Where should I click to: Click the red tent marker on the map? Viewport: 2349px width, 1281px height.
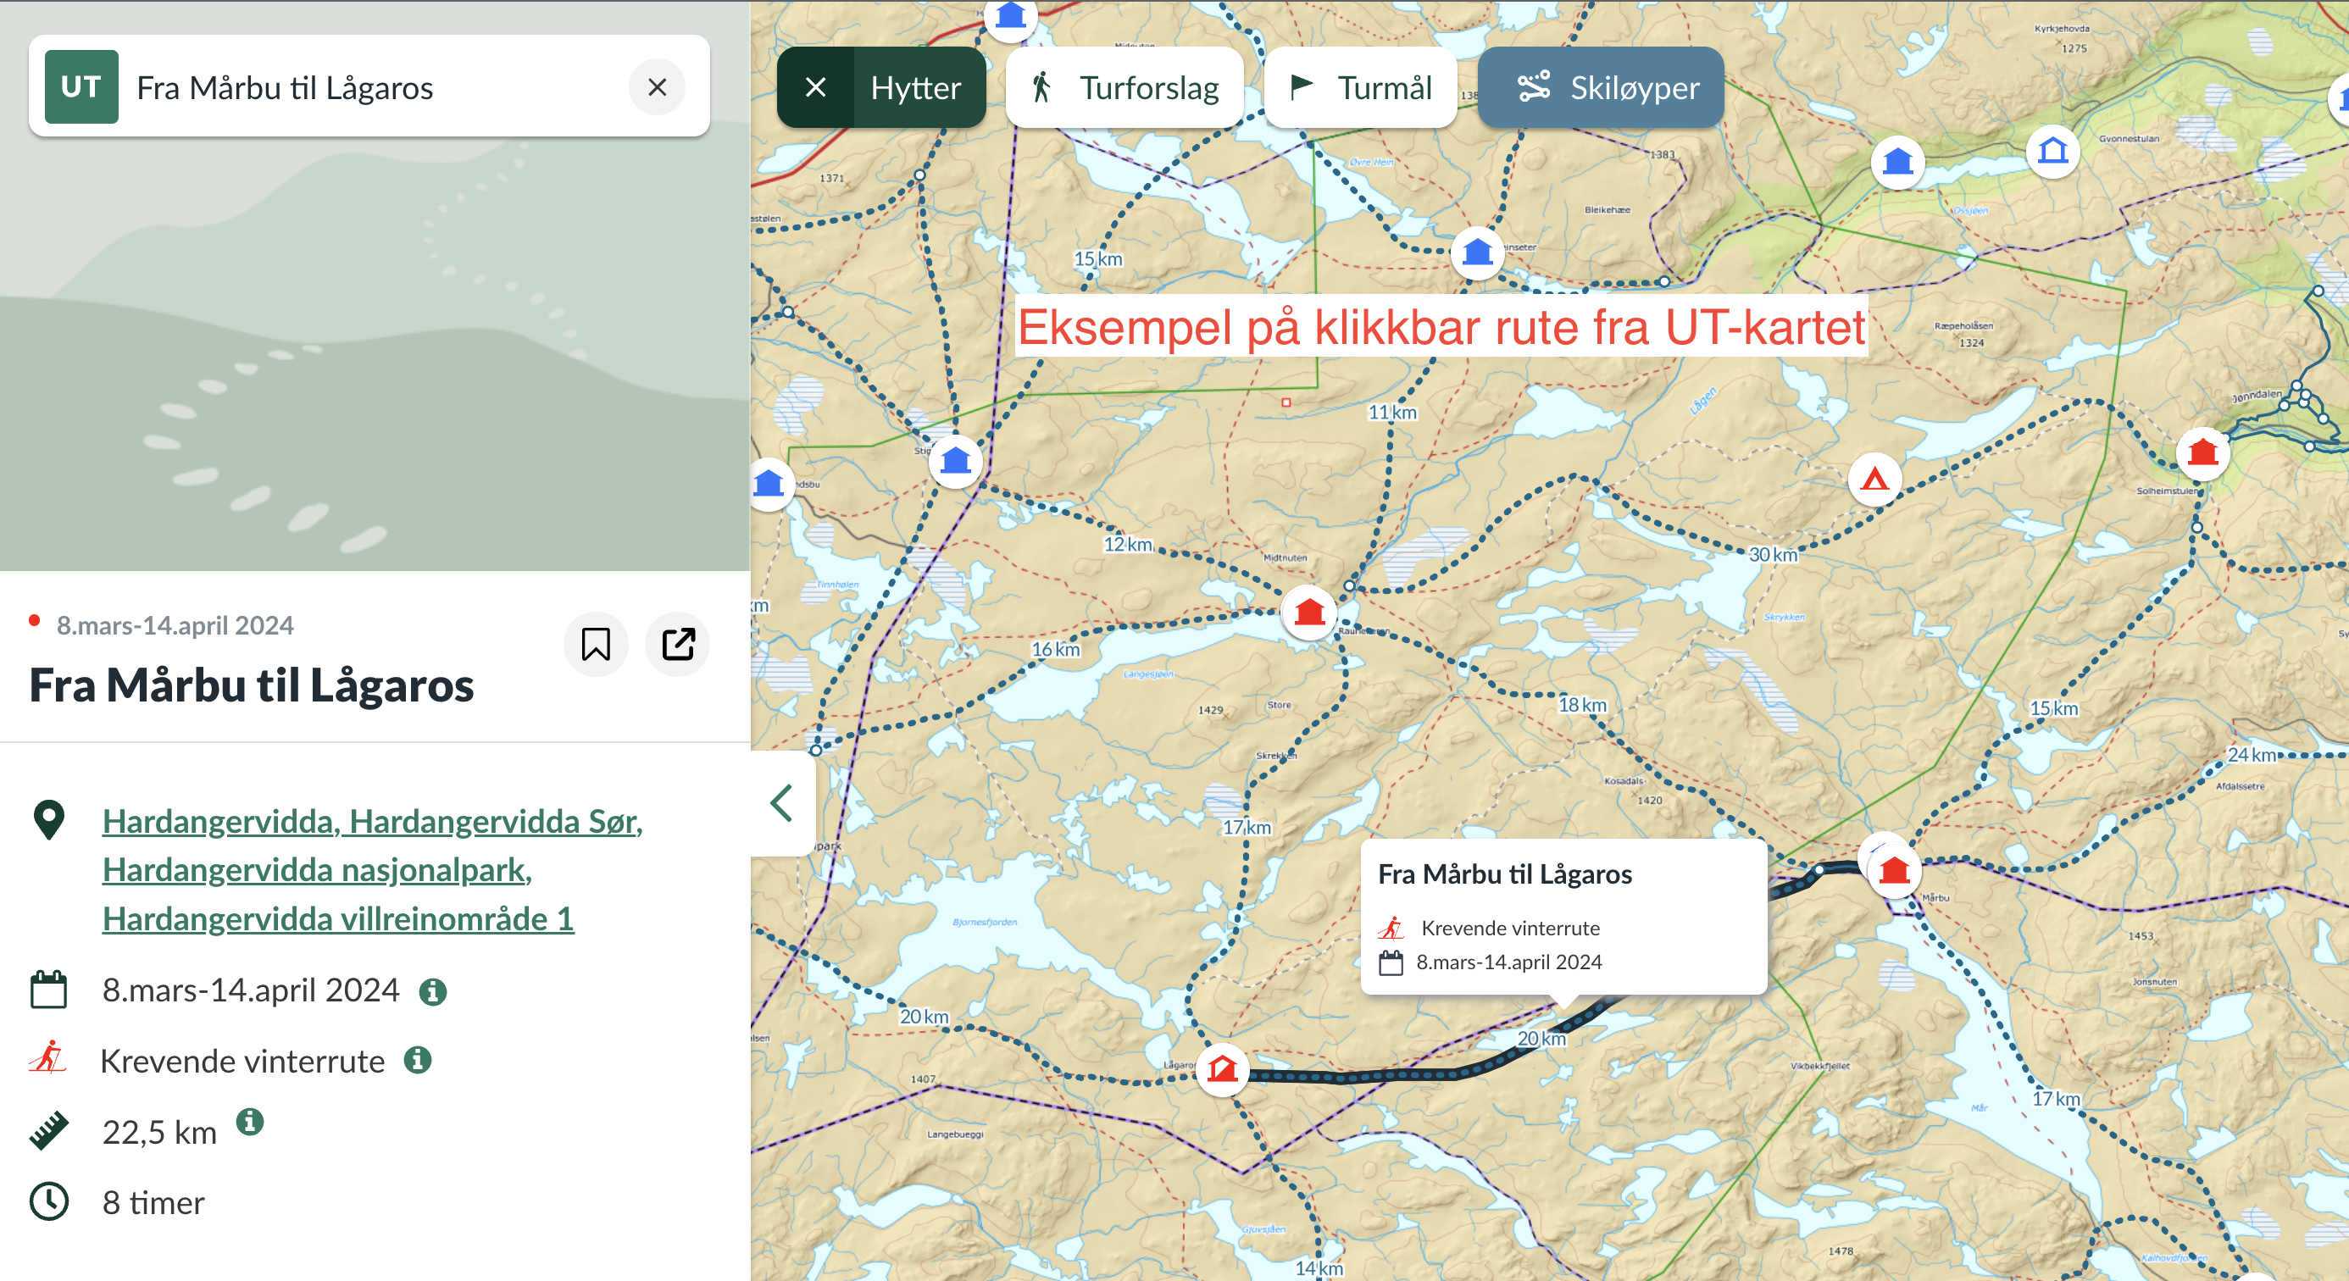point(1874,479)
